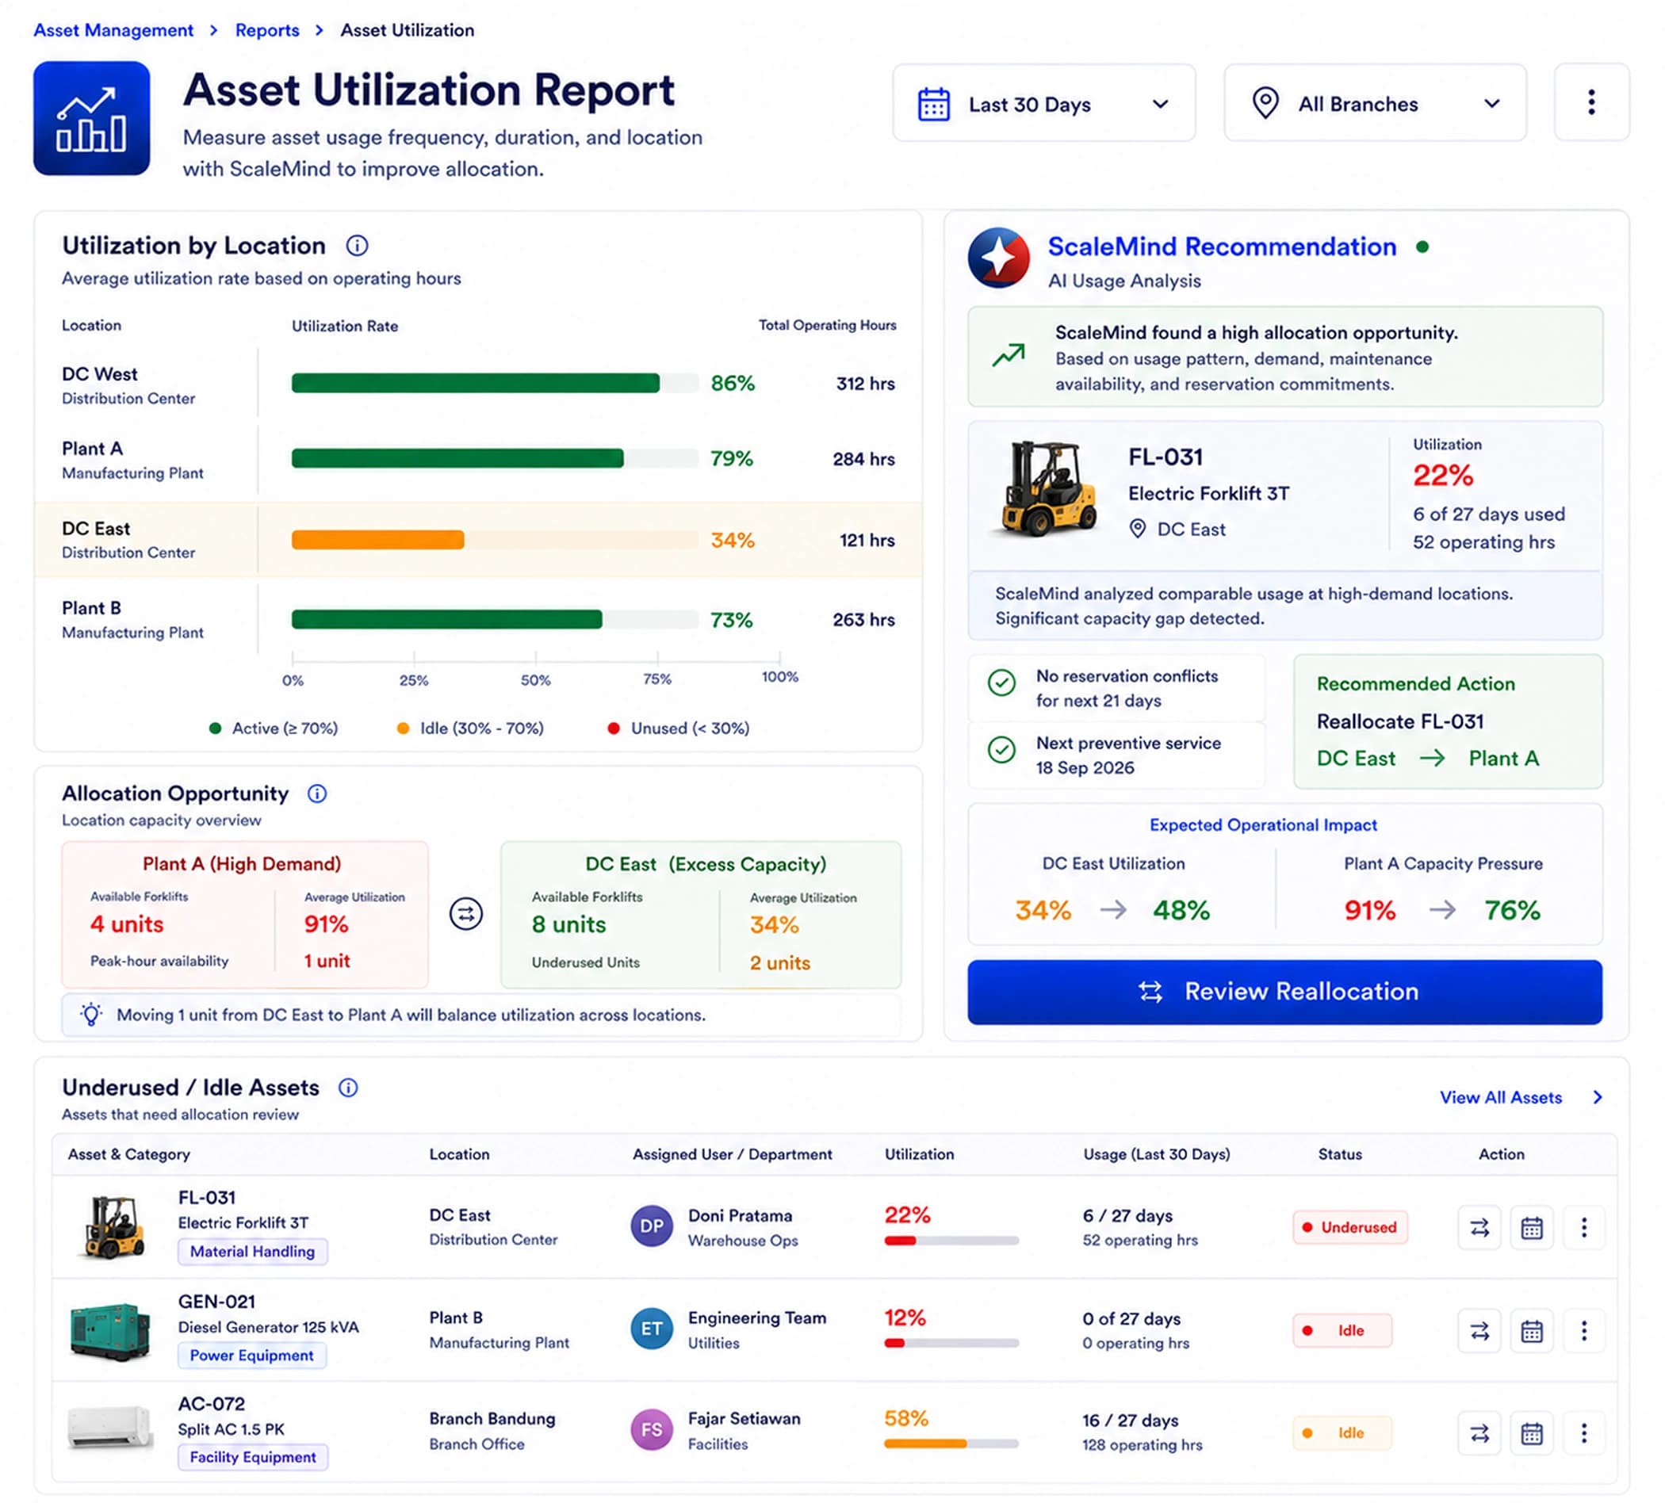Open the more options menu for GEN-021
The height and width of the screenshot is (1503, 1665).
tap(1584, 1331)
